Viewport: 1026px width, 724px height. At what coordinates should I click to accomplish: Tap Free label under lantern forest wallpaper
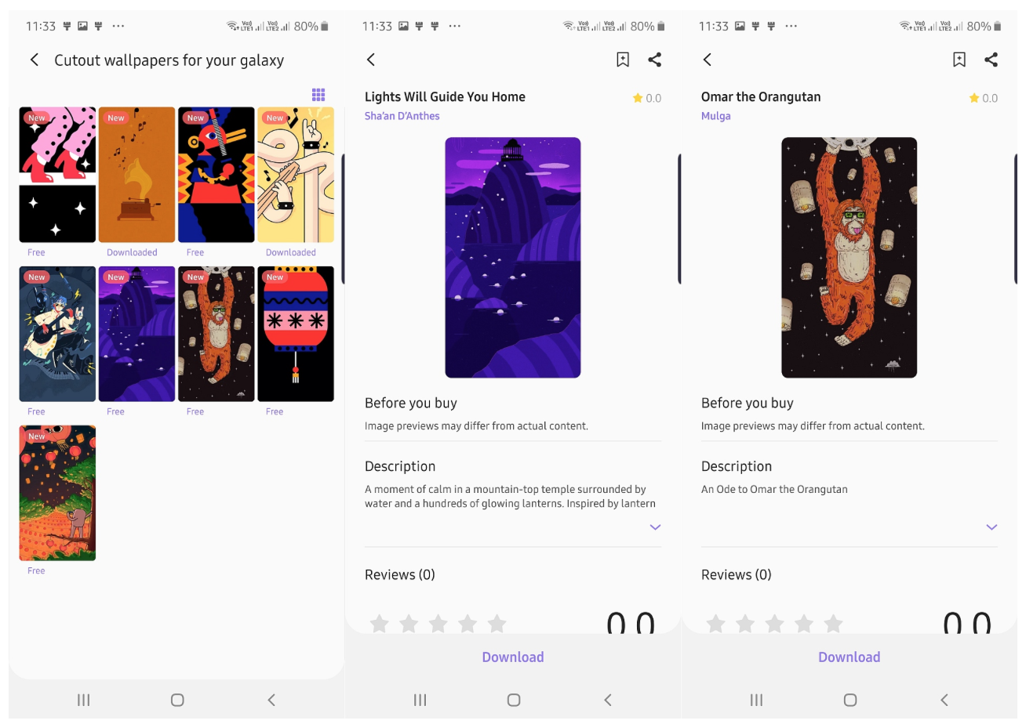click(x=36, y=570)
